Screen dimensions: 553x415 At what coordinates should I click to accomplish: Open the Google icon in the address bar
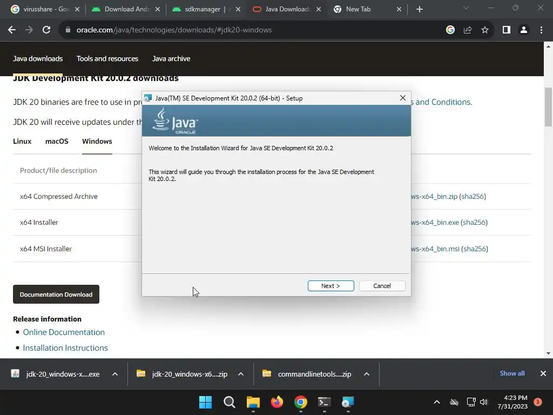point(450,30)
